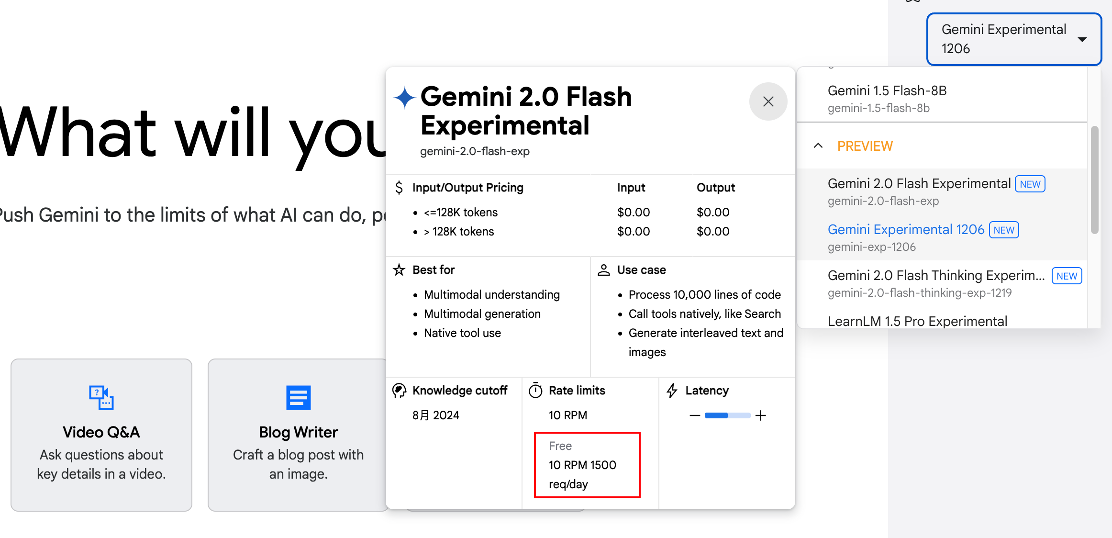
Task: Click the NEW badge on Flash Thinking model
Action: coord(1067,276)
